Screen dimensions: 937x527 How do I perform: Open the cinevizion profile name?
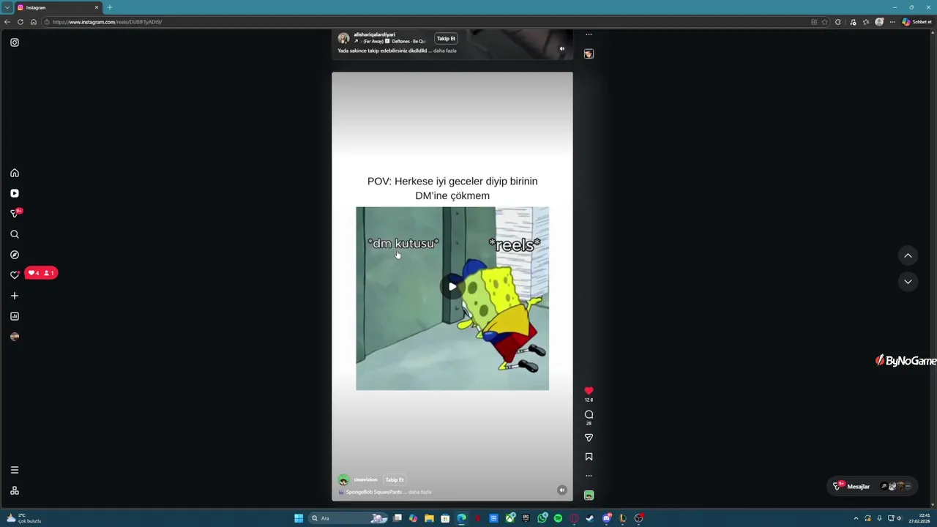[x=365, y=479]
